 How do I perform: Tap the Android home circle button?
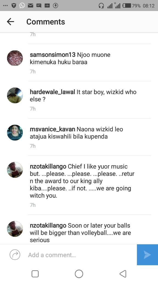pyautogui.click(x=79, y=274)
